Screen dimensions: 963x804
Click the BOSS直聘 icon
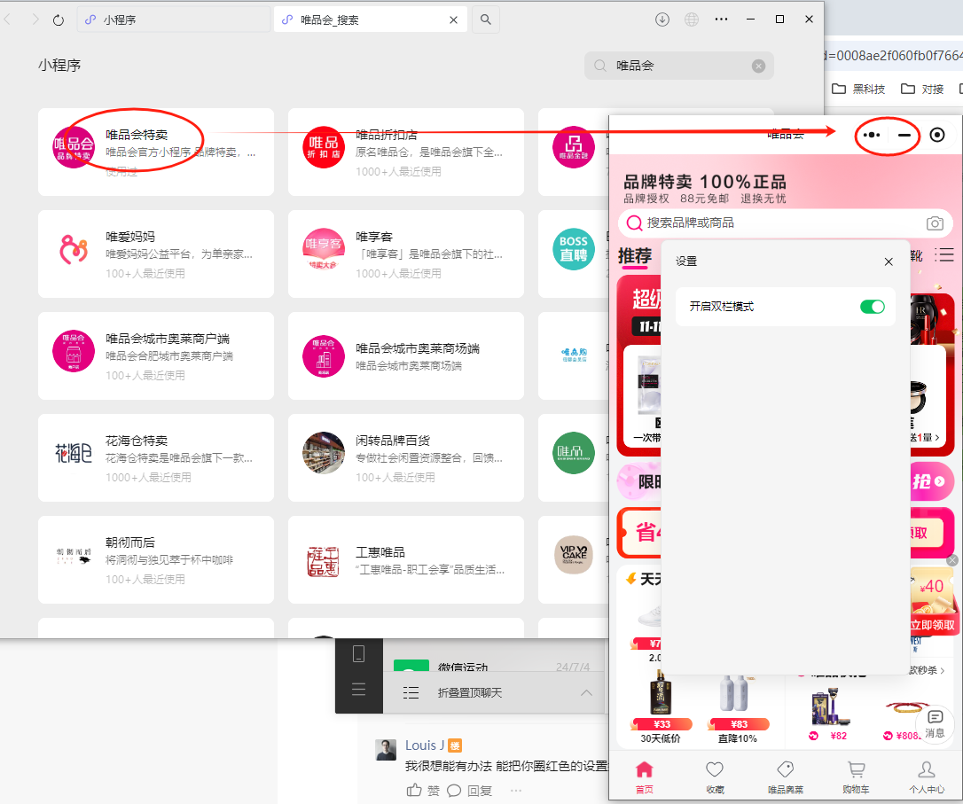574,248
